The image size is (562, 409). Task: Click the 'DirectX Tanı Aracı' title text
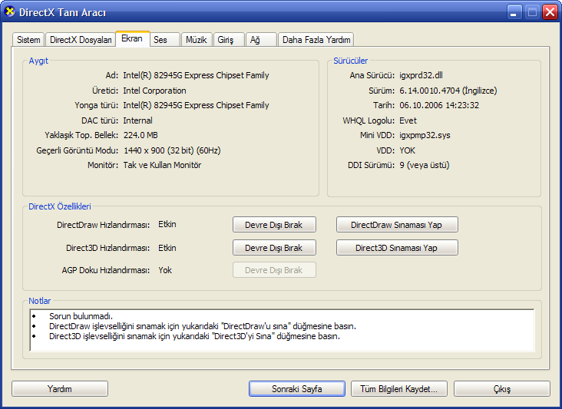pyautogui.click(x=63, y=12)
